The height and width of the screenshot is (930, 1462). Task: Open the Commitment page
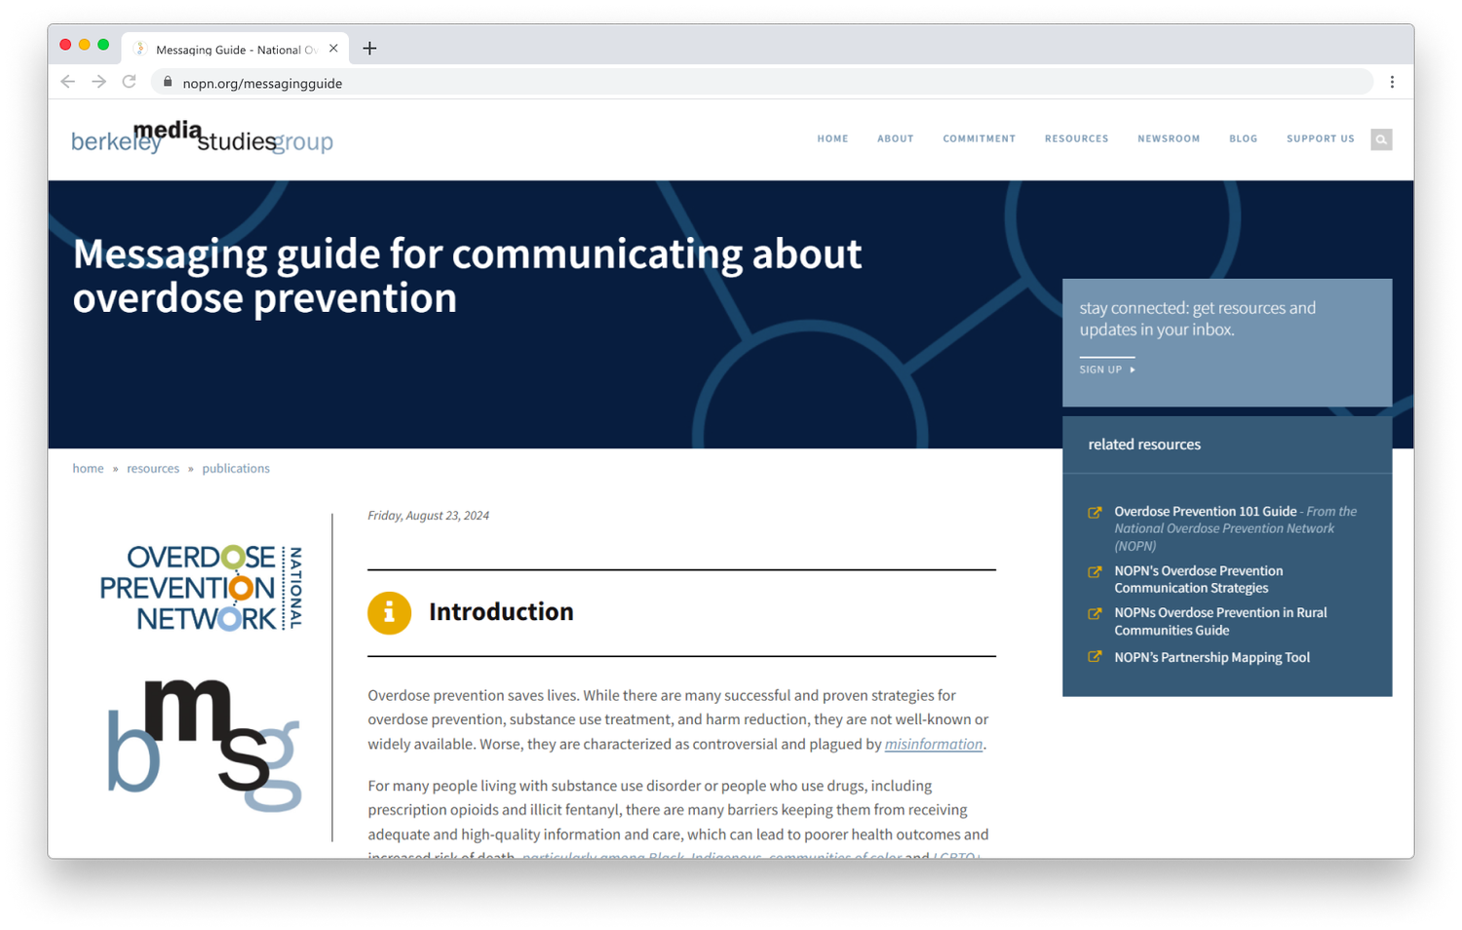click(x=979, y=138)
